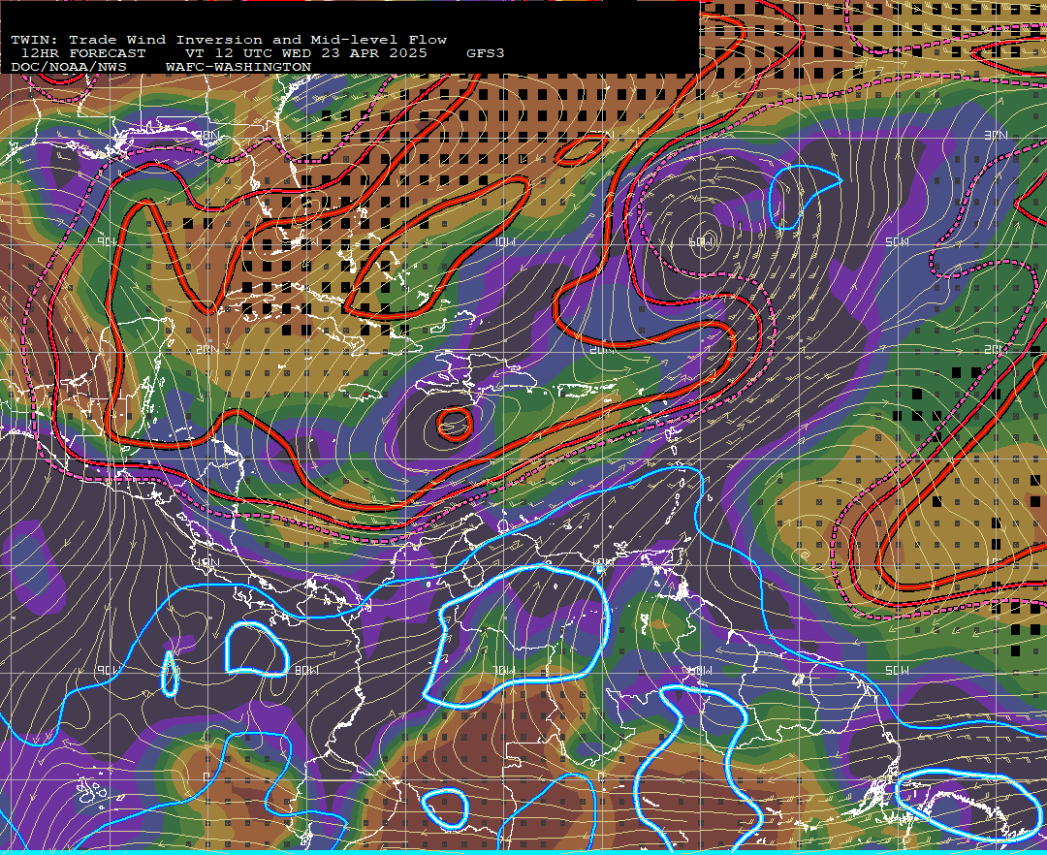Image resolution: width=1047 pixels, height=855 pixels.
Task: Click the "70W" label over Colombia
Action: (x=502, y=670)
